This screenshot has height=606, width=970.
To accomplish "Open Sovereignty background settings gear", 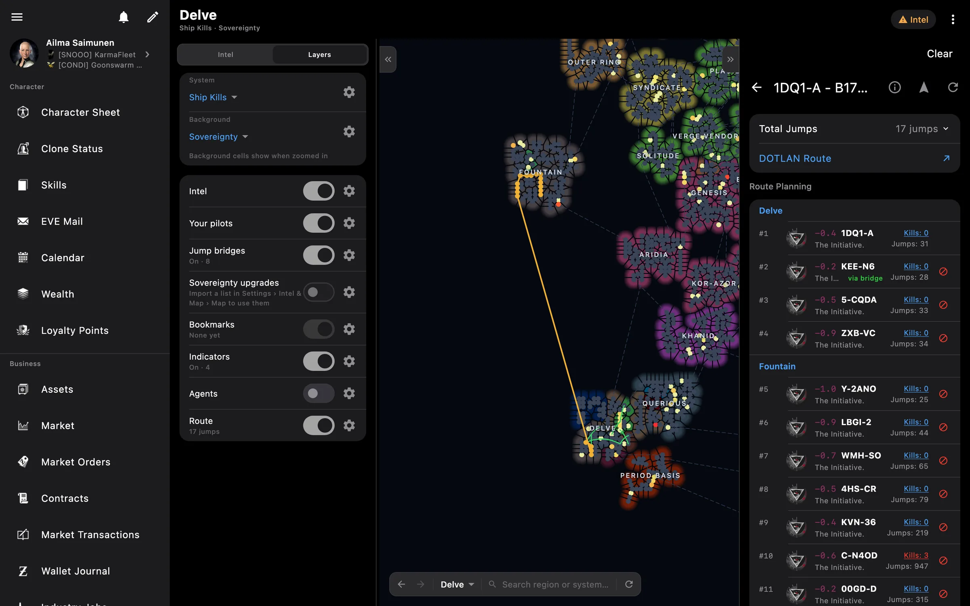I will 349,131.
